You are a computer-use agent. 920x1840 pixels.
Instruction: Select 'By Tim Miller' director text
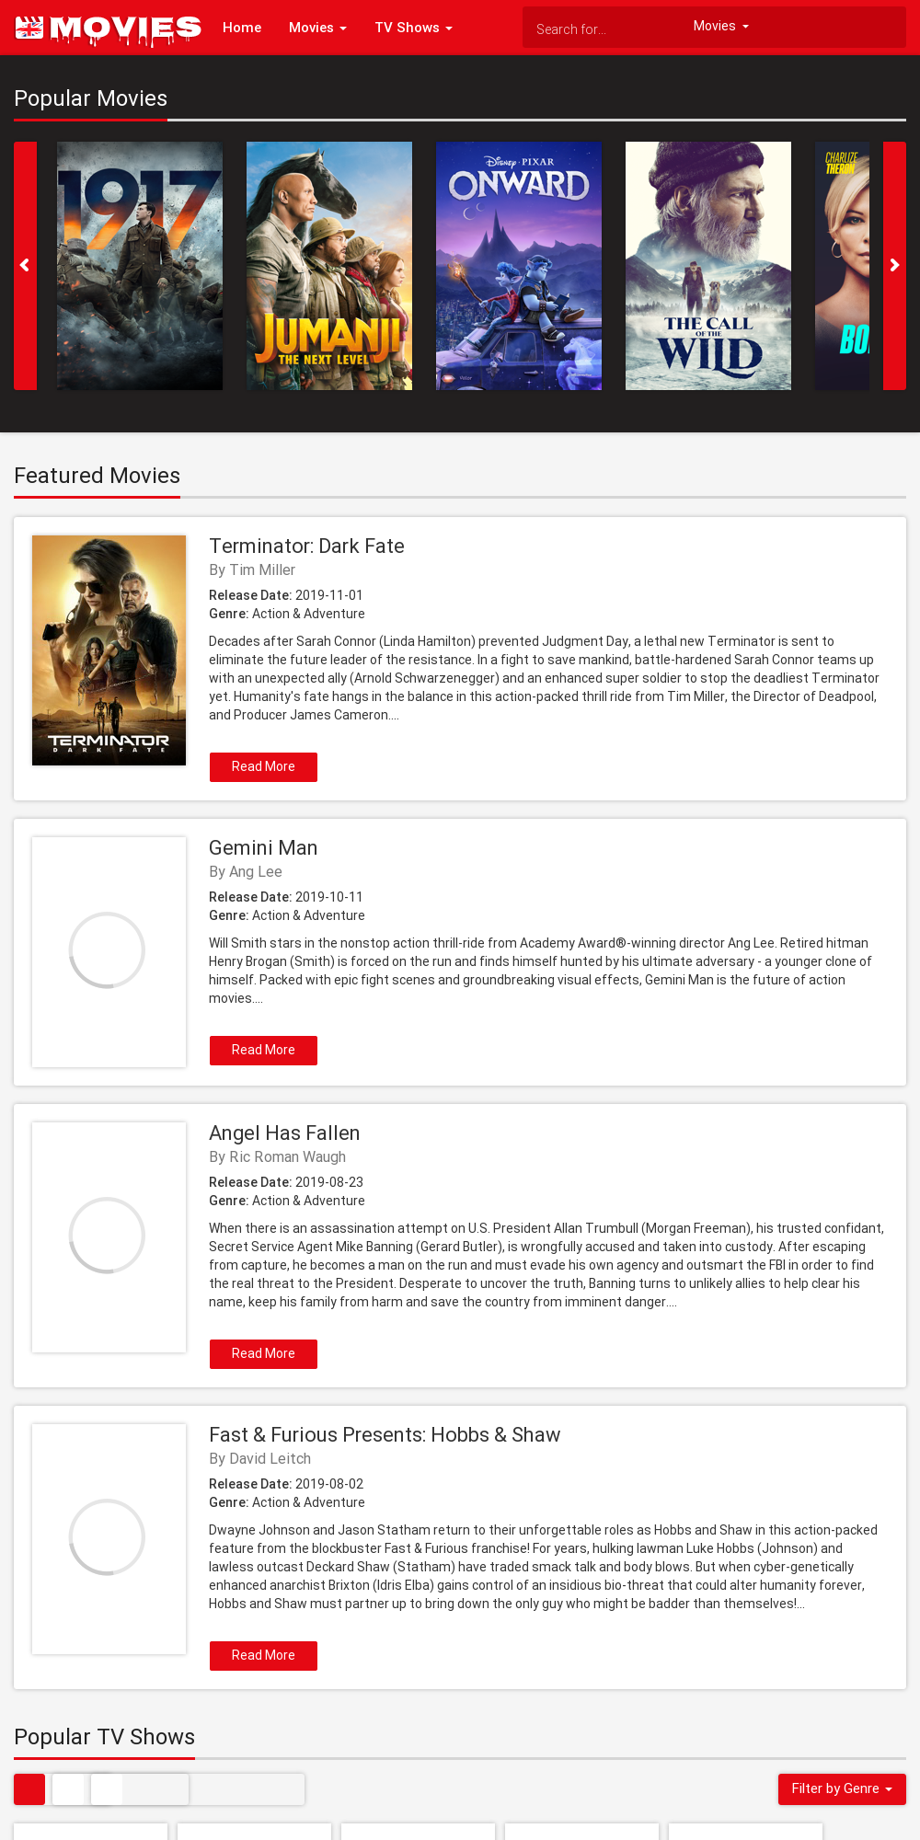tap(252, 570)
